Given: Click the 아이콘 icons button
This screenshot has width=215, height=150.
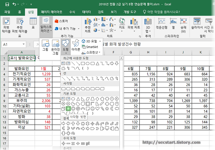Looking at the screenshot, I should [x=76, y=45].
